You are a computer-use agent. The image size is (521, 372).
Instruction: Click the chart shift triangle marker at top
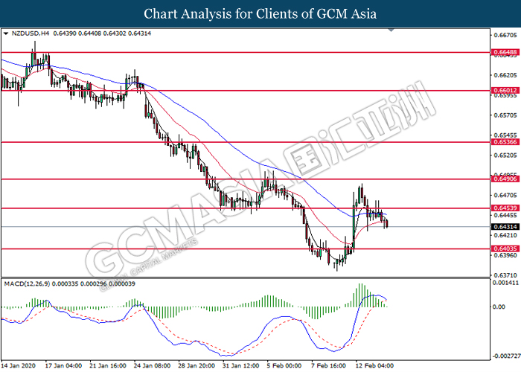(391, 31)
